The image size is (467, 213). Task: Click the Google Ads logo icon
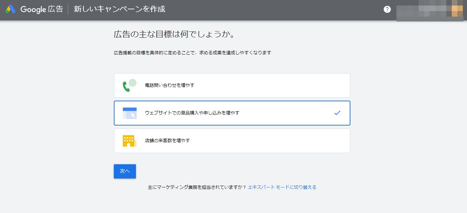(10, 9)
